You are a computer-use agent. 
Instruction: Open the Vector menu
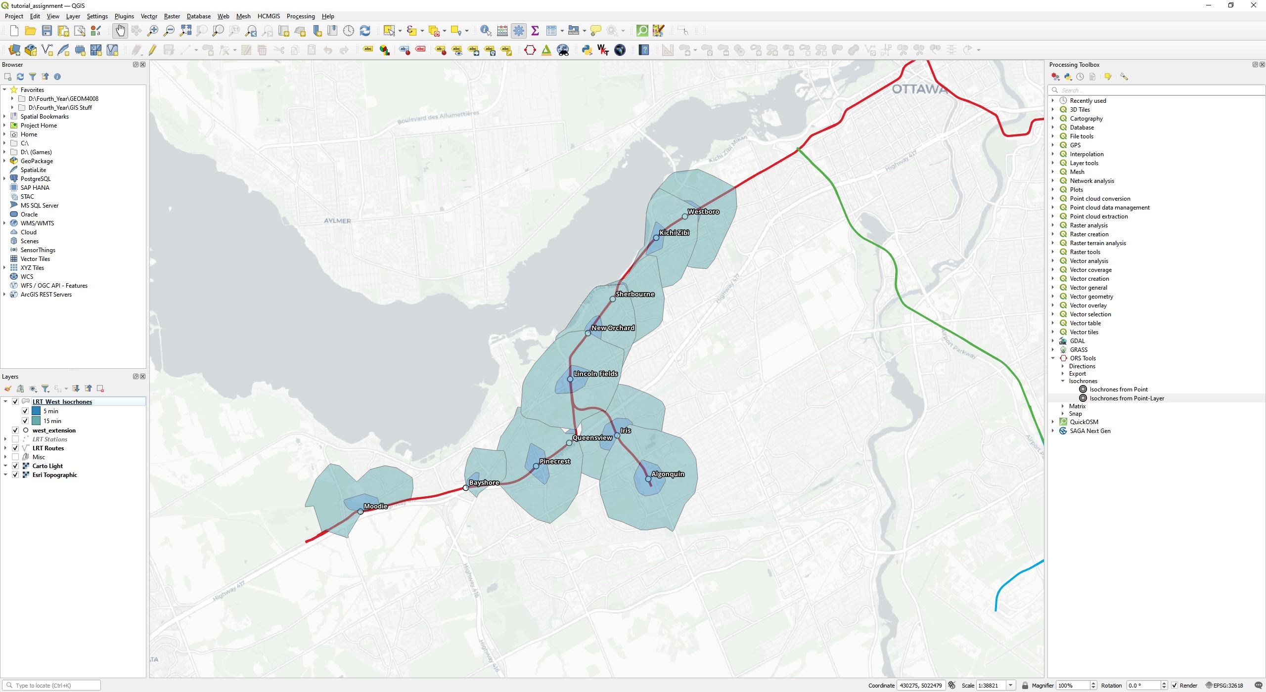point(149,16)
